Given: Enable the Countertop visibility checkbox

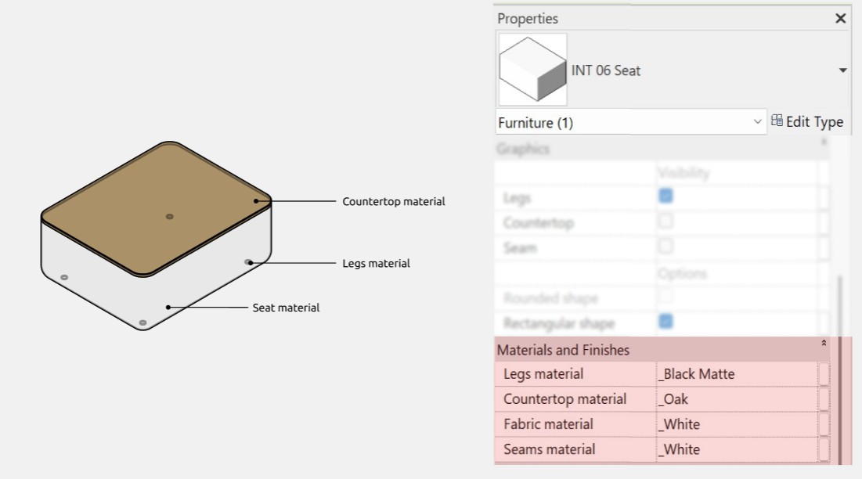Looking at the screenshot, I should coord(665,221).
